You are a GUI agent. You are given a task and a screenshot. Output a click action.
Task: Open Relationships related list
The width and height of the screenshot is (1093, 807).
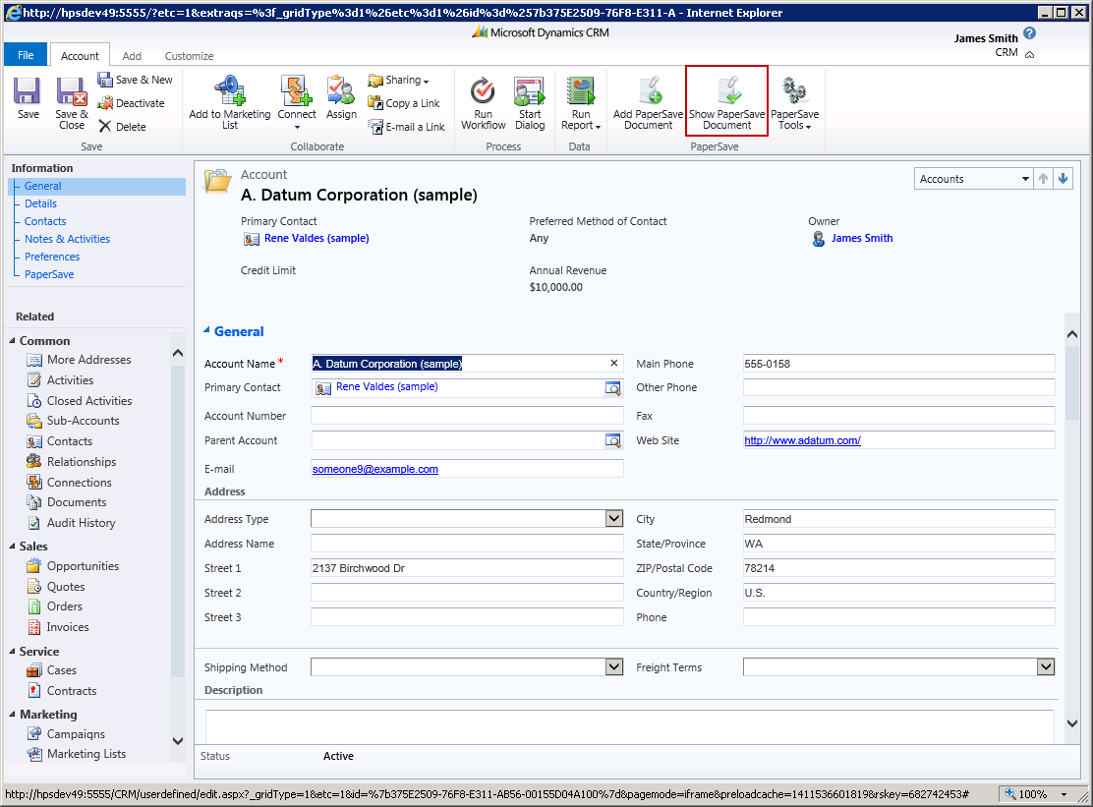coord(71,461)
